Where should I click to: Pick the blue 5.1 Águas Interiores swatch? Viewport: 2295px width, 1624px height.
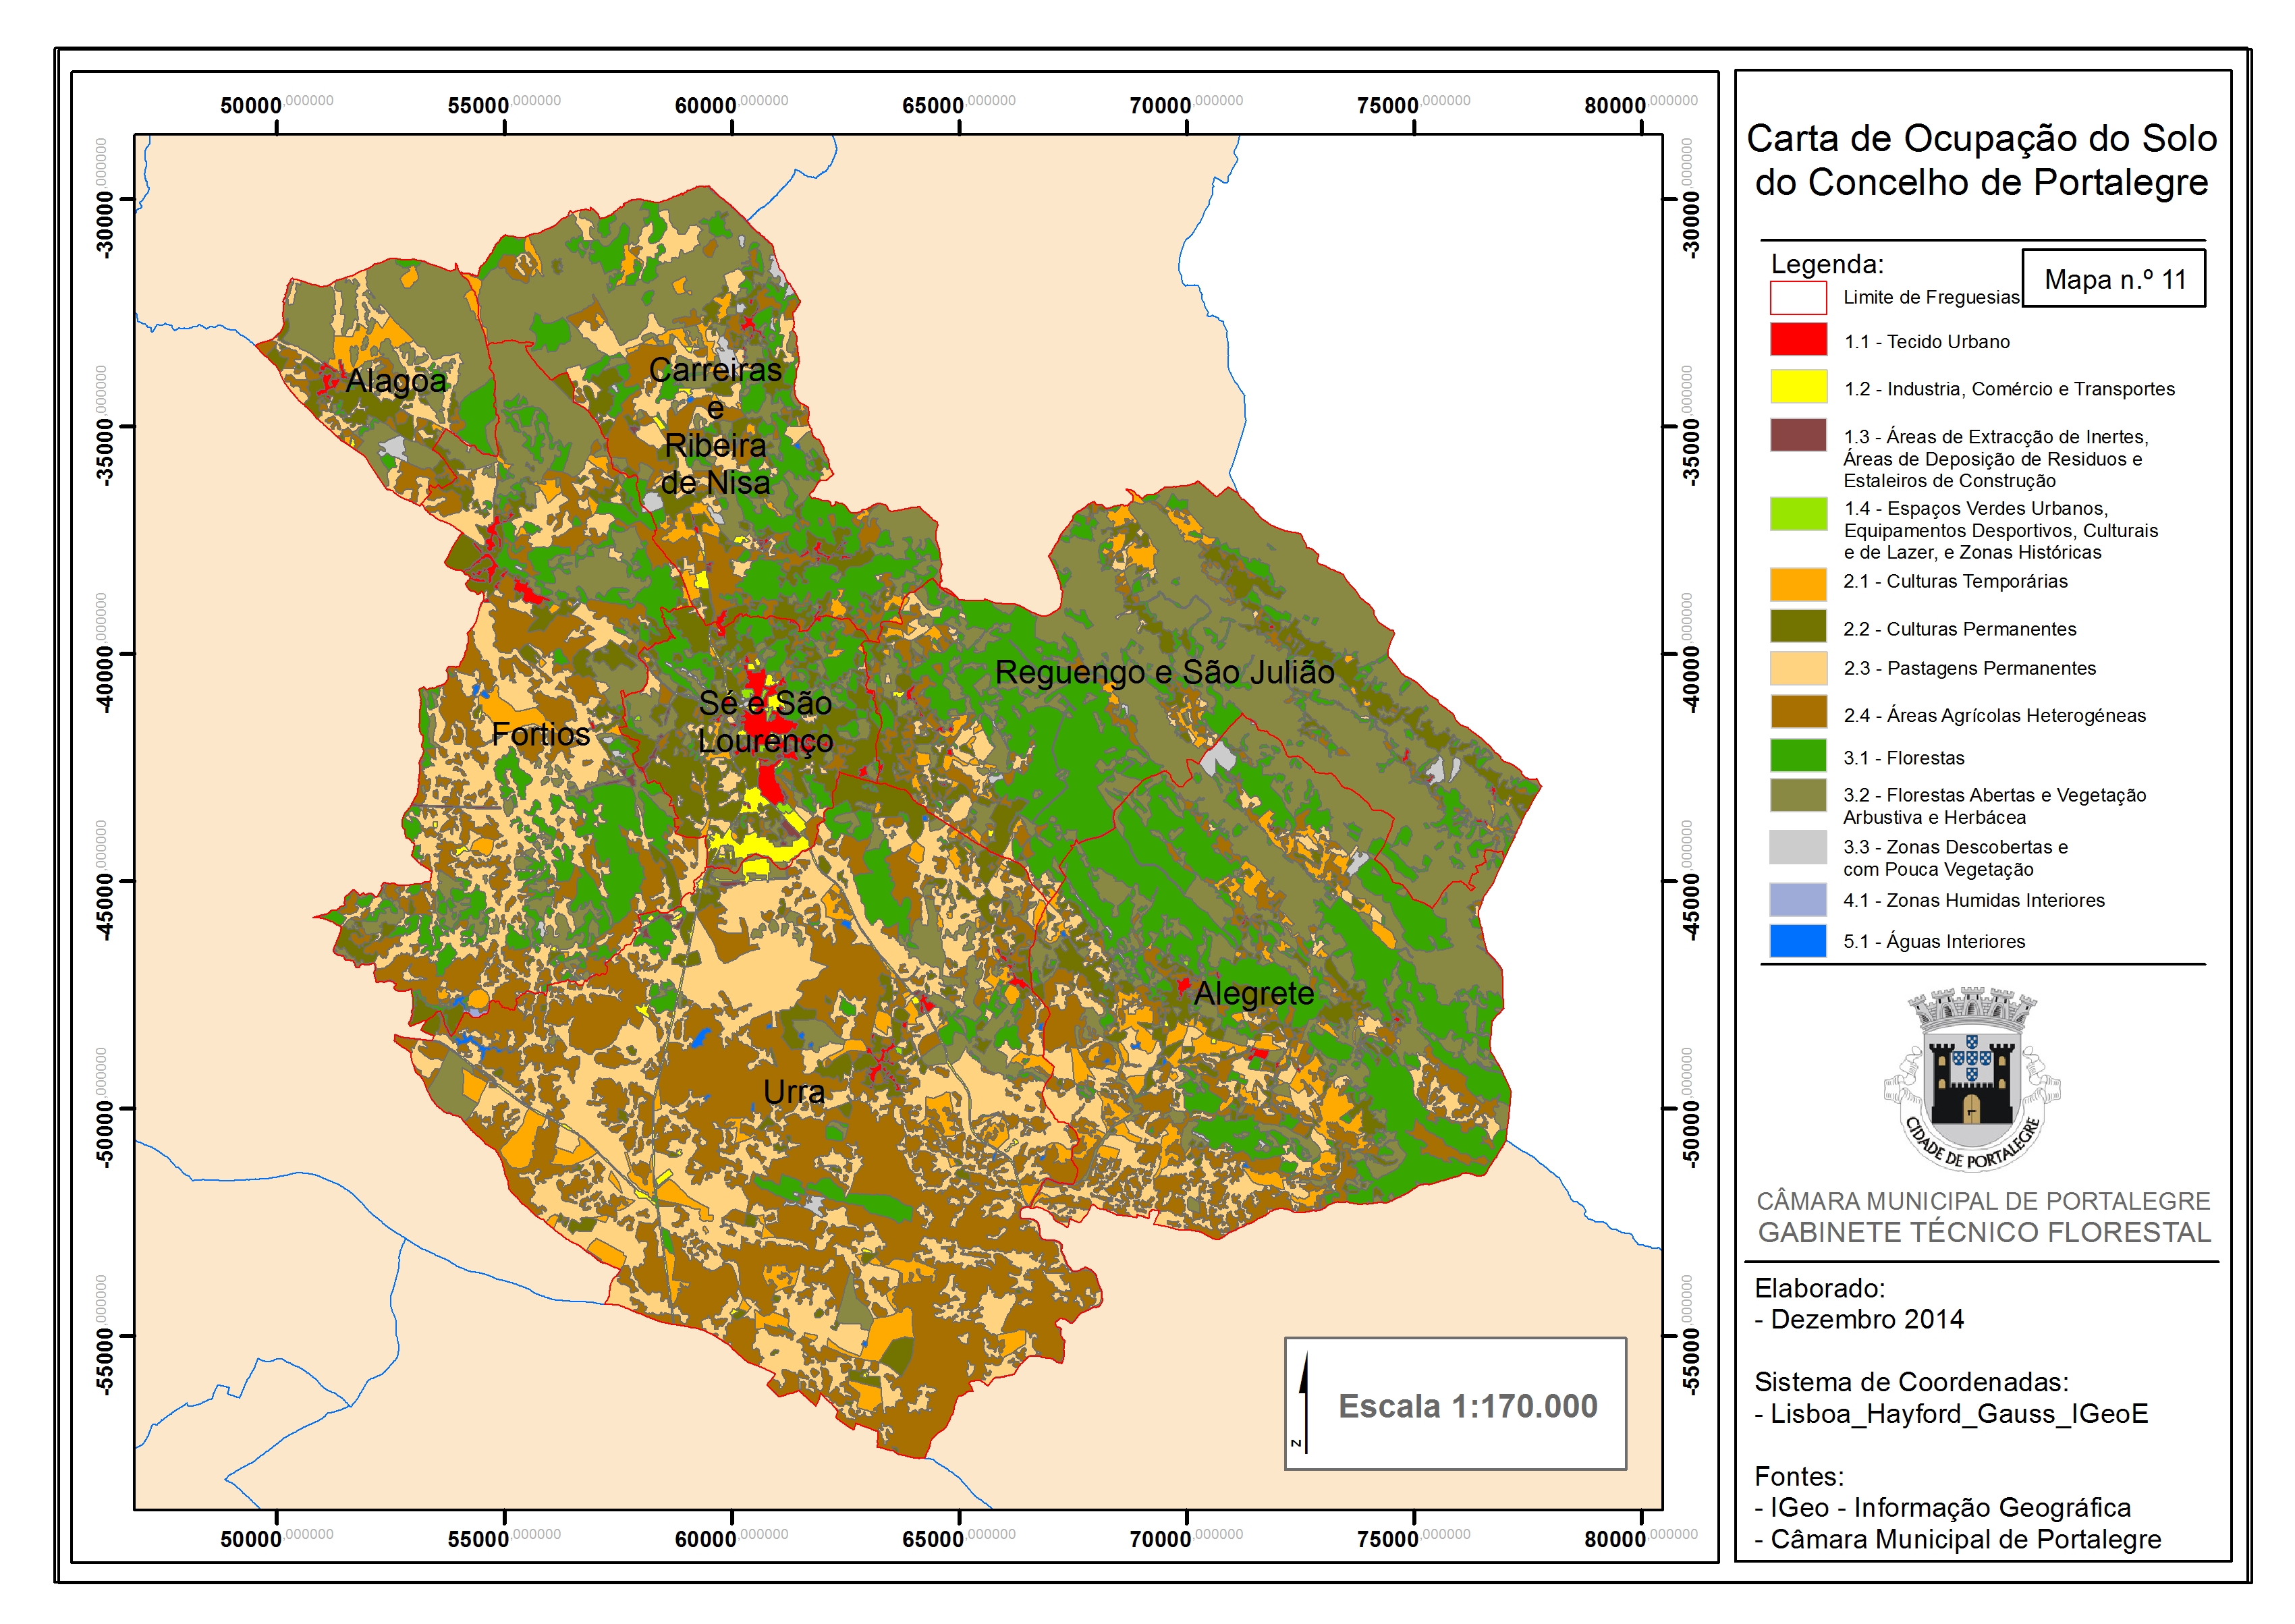(x=1798, y=941)
